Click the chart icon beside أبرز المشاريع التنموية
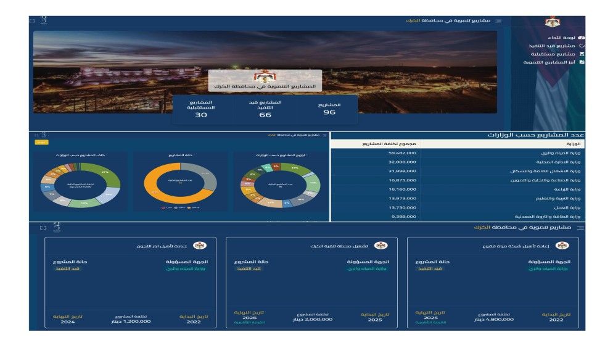The height and width of the screenshot is (345, 613). coord(582,62)
